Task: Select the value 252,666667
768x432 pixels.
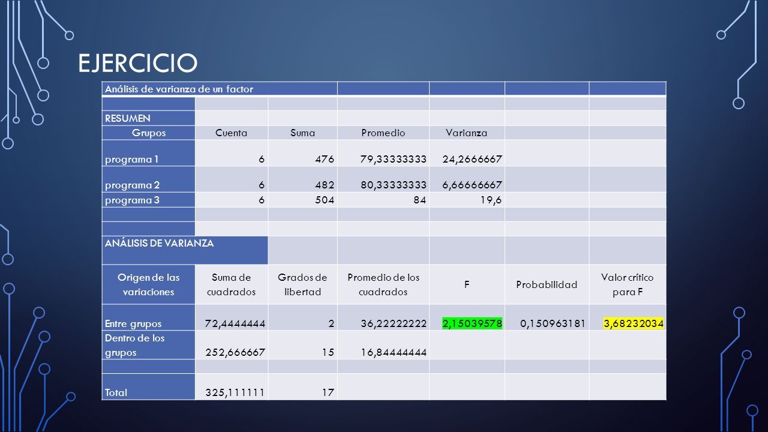Action: (x=235, y=352)
